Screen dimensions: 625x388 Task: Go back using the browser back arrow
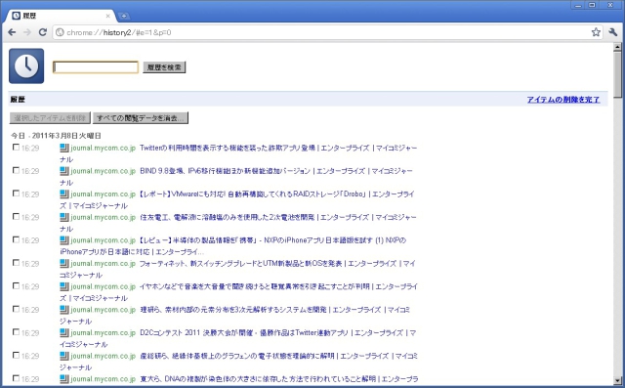12,32
